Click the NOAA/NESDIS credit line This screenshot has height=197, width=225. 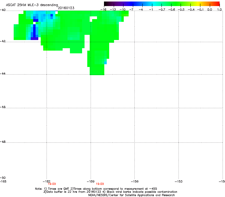[x=131, y=195]
